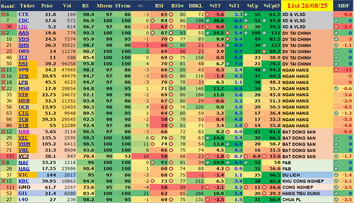
Task: Click the MDF column header
Action: coord(344,6)
